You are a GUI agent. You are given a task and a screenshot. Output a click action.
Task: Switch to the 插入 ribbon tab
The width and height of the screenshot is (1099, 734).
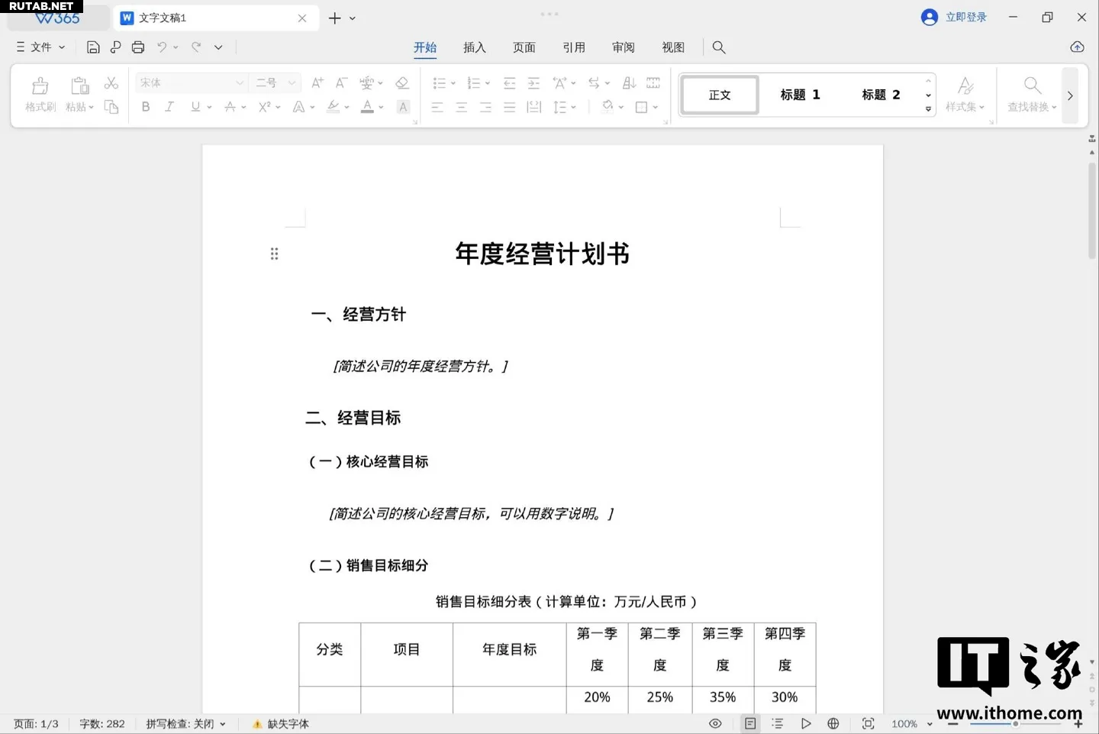[x=474, y=47]
